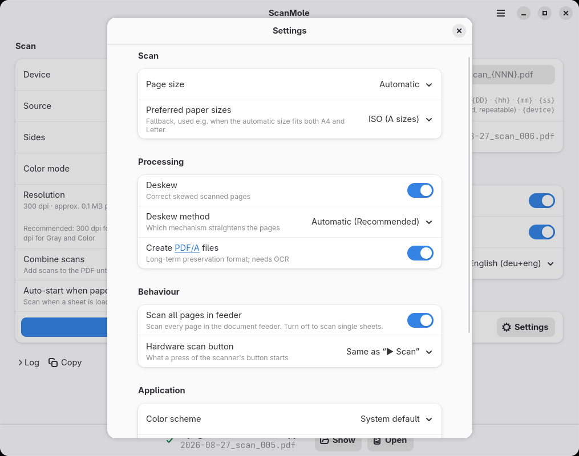This screenshot has width=579, height=456.
Task: Click the blue Scan button in the main window
Action: [x=64, y=327]
